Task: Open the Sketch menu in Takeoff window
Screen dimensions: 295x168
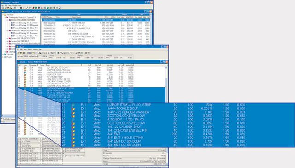Action: [29, 49]
